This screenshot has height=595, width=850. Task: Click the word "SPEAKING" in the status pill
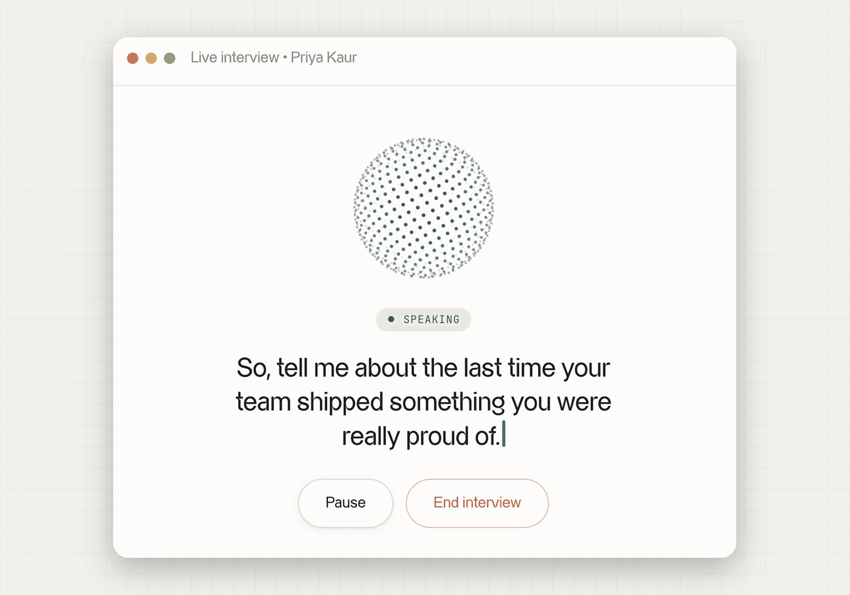pos(431,319)
